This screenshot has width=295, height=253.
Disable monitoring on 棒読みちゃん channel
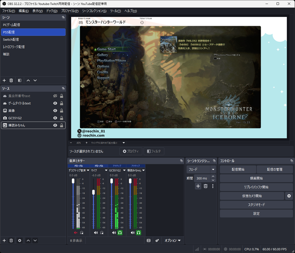(139, 233)
